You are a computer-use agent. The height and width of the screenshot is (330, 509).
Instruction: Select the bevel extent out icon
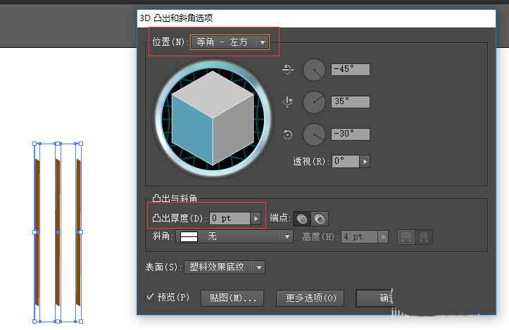coord(406,237)
